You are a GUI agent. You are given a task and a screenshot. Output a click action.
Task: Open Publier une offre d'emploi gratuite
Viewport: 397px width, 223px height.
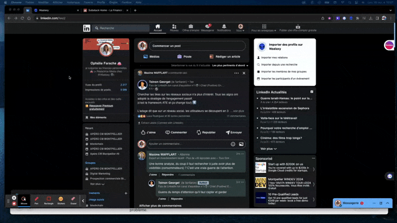pyautogui.click(x=298, y=28)
